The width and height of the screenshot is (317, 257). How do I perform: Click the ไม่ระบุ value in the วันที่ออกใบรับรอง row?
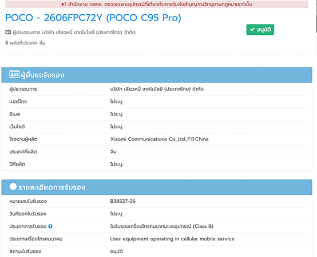[x=116, y=214]
